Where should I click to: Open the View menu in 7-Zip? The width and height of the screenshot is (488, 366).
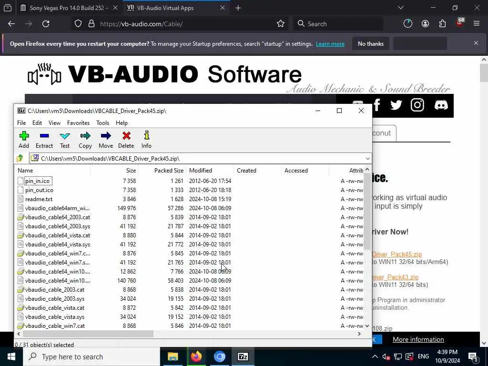[x=54, y=123]
